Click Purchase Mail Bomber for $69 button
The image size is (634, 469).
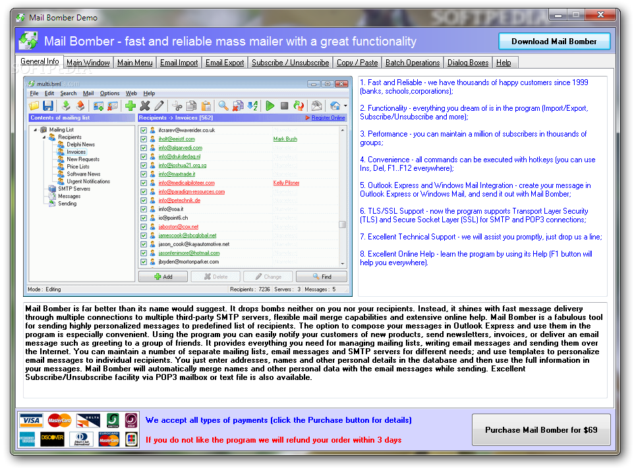(541, 429)
